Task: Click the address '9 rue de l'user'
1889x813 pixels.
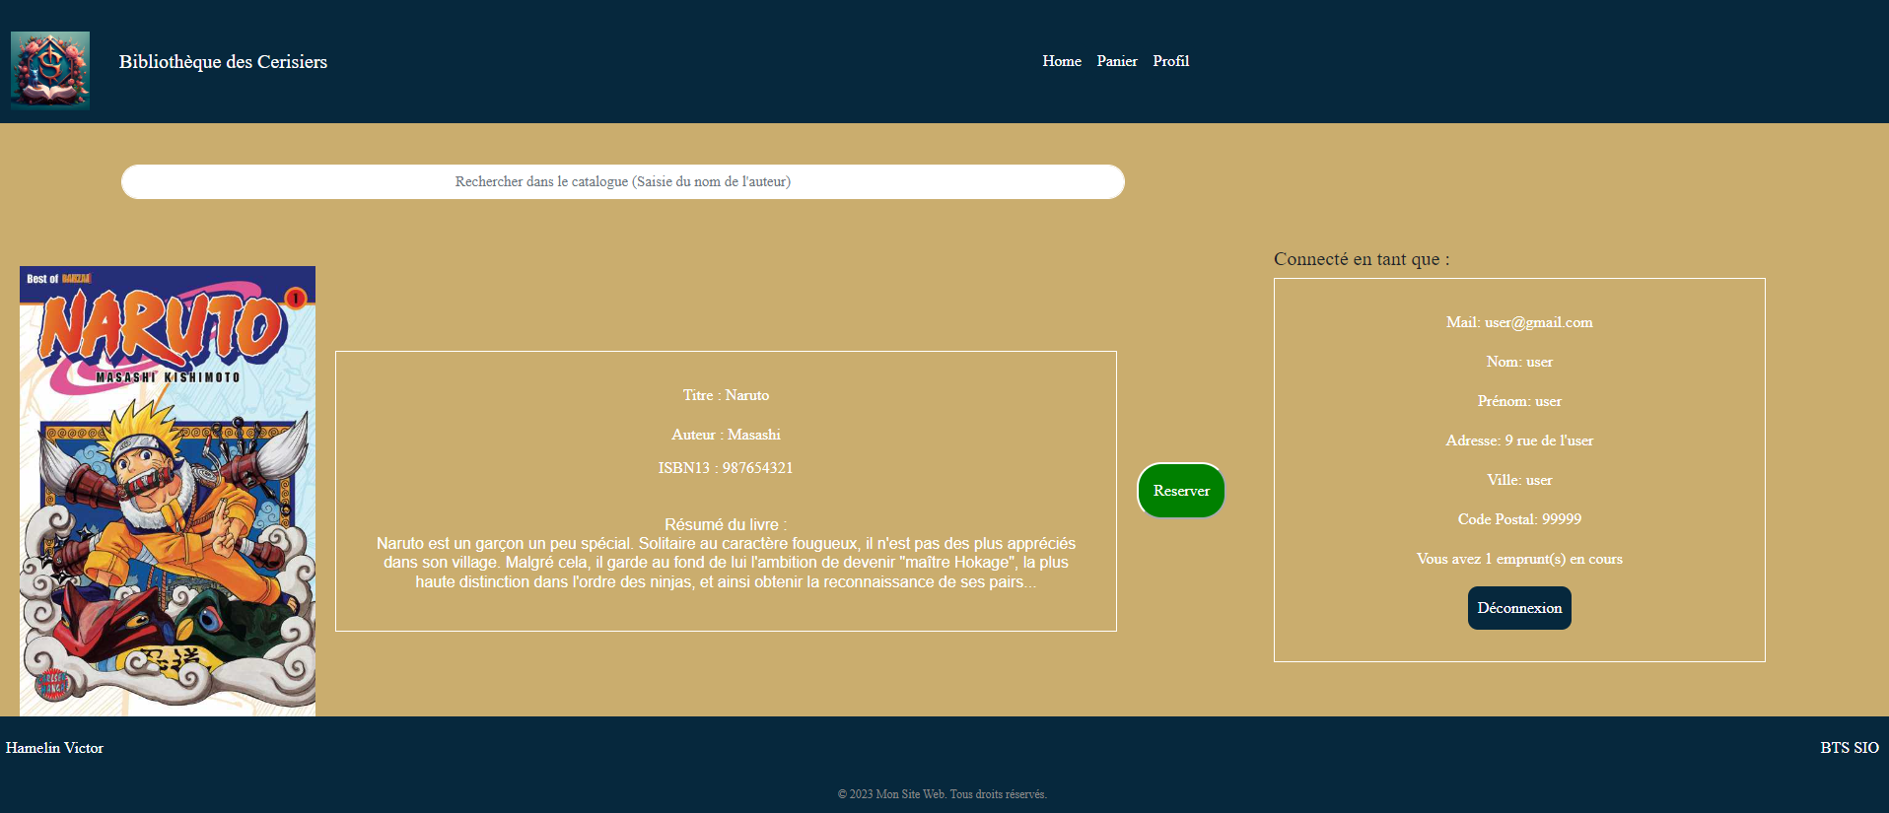Action: point(1548,440)
